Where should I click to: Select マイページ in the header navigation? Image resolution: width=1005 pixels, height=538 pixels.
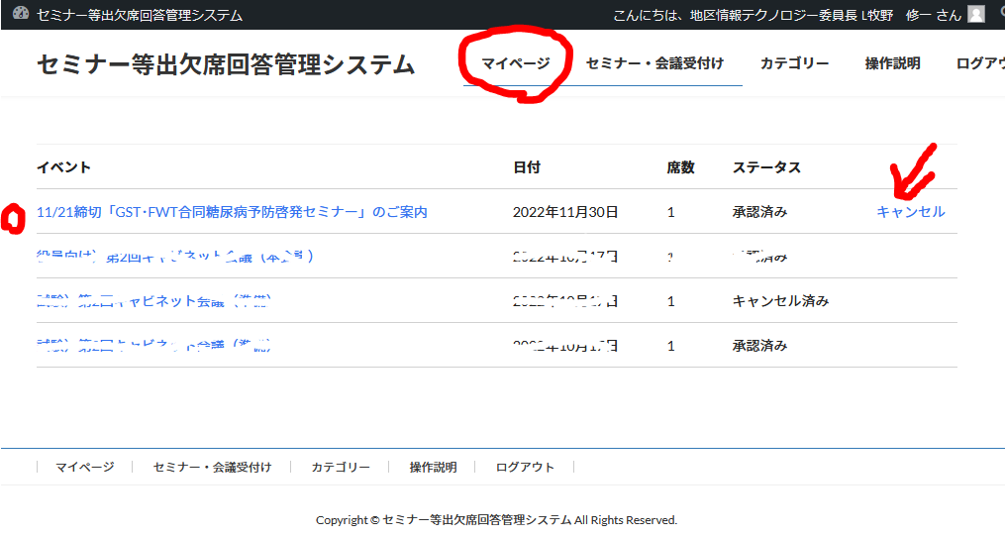(516, 63)
